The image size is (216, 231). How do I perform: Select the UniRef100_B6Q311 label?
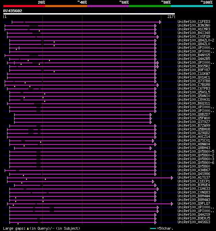pyautogui.click(x=194, y=103)
